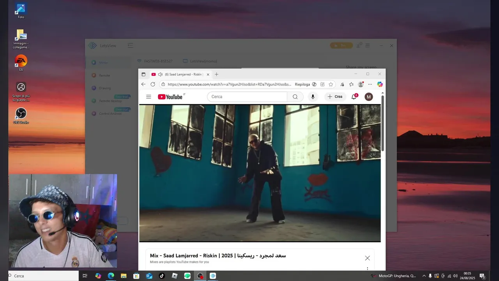Click the YouTube video player
The image size is (499, 281).
tap(260, 173)
